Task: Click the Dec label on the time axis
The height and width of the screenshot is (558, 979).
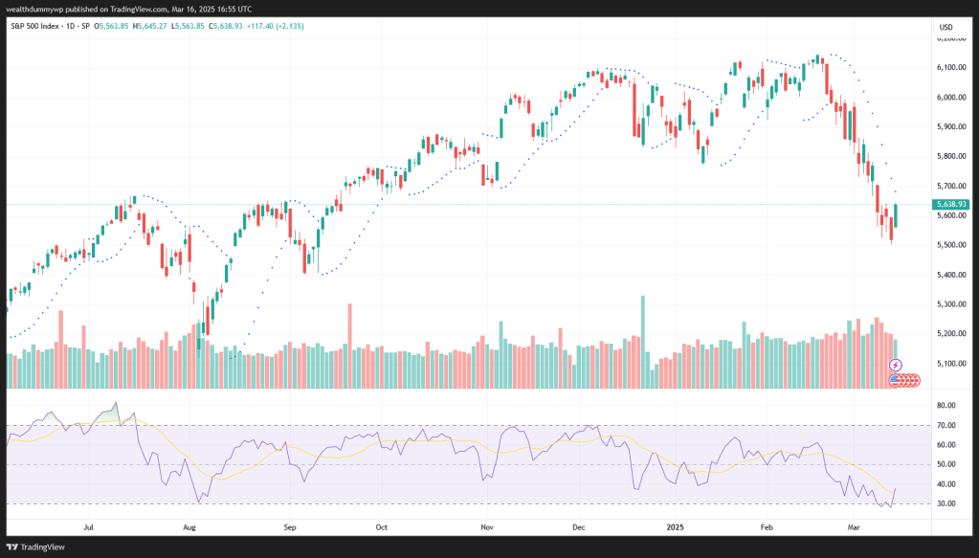Action: (x=579, y=526)
